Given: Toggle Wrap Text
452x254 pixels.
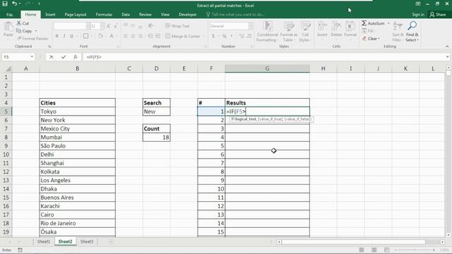Looking at the screenshot, I should click(177, 26).
